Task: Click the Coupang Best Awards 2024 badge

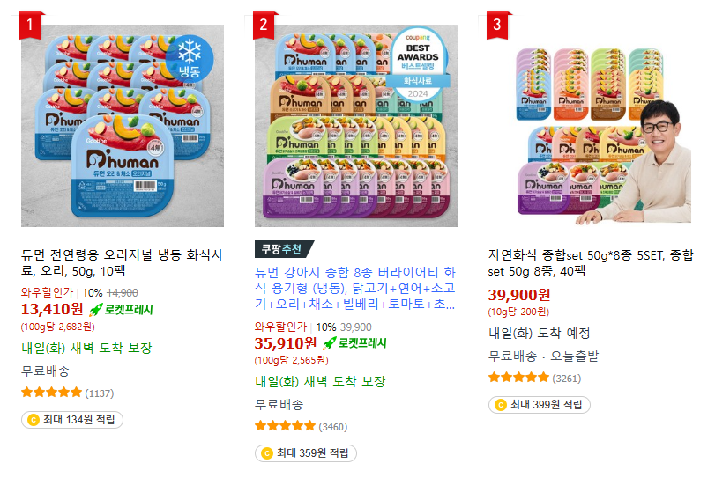Action: tap(418, 63)
